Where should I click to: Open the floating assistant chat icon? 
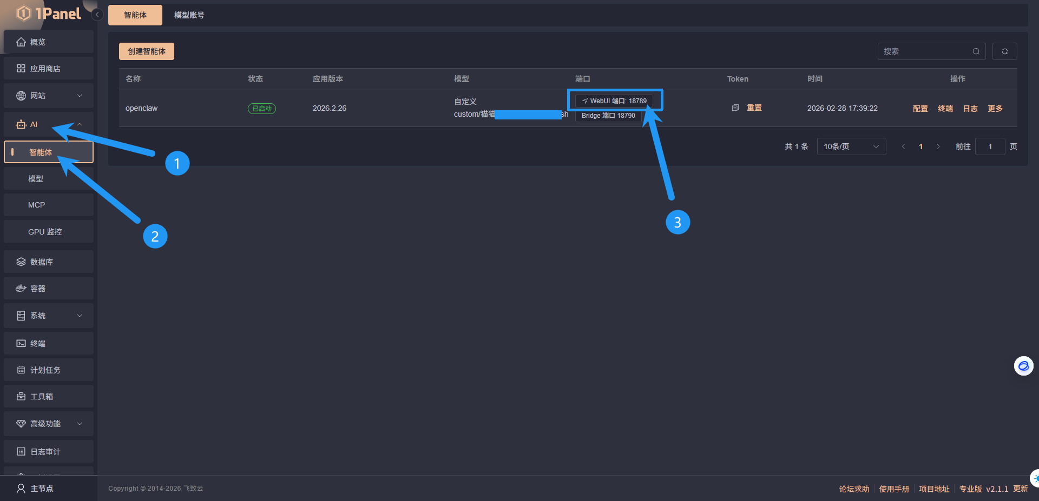(1023, 366)
